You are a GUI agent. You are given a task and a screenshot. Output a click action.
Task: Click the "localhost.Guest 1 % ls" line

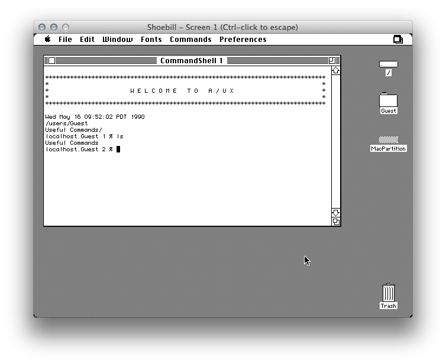coord(84,136)
